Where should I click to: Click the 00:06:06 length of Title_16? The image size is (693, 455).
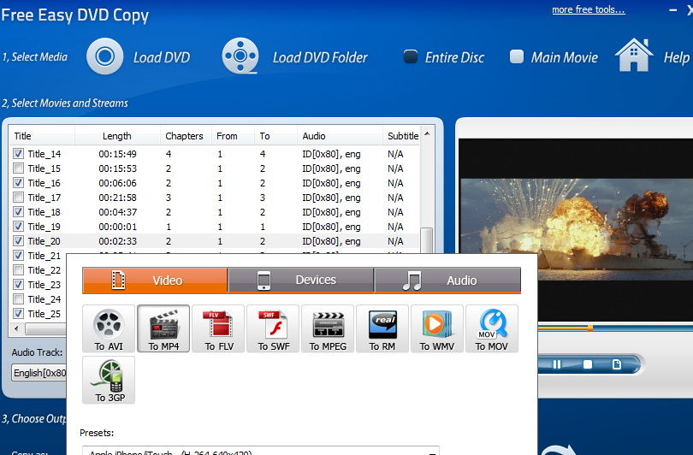click(117, 183)
